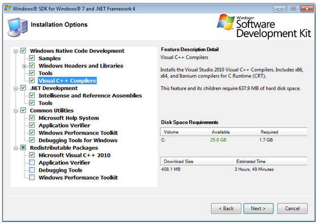Check Application Verifier under Redistributable Packages
Screen dimensions: 319x224
click(31, 163)
